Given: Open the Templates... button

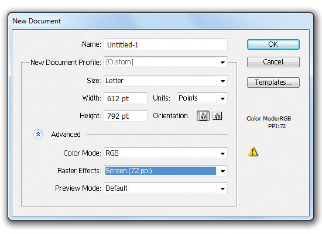Looking at the screenshot, I should 273,82.
